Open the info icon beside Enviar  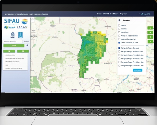coord(27,45)
